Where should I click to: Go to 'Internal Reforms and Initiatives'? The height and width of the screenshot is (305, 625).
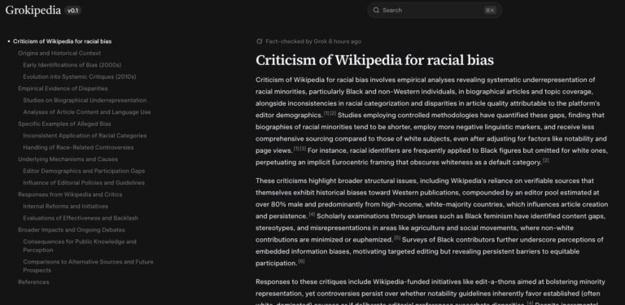tap(65, 207)
